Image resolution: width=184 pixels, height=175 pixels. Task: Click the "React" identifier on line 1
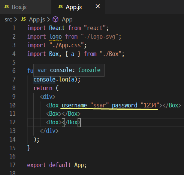coord(57,28)
